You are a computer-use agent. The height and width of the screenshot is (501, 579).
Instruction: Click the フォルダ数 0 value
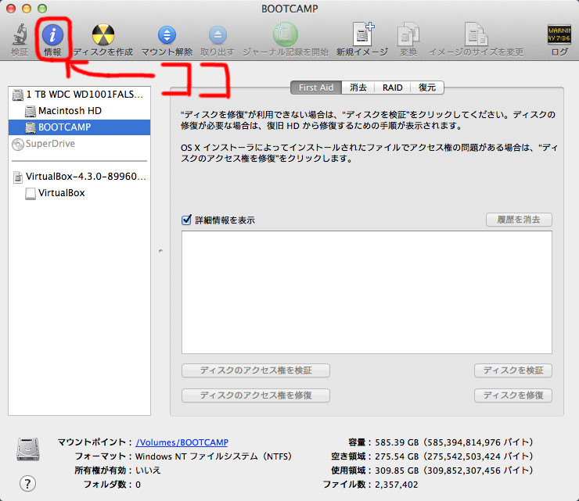pos(138,485)
